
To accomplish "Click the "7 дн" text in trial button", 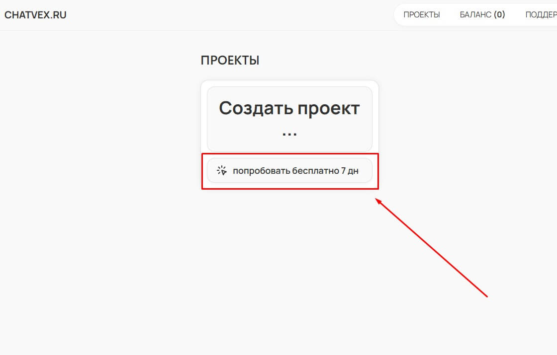I will [350, 171].
